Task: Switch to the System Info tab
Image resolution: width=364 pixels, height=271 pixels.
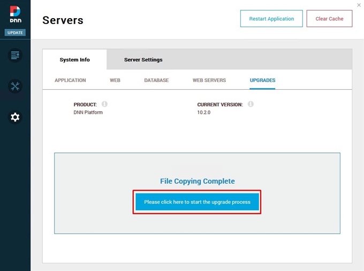Action: [74, 60]
